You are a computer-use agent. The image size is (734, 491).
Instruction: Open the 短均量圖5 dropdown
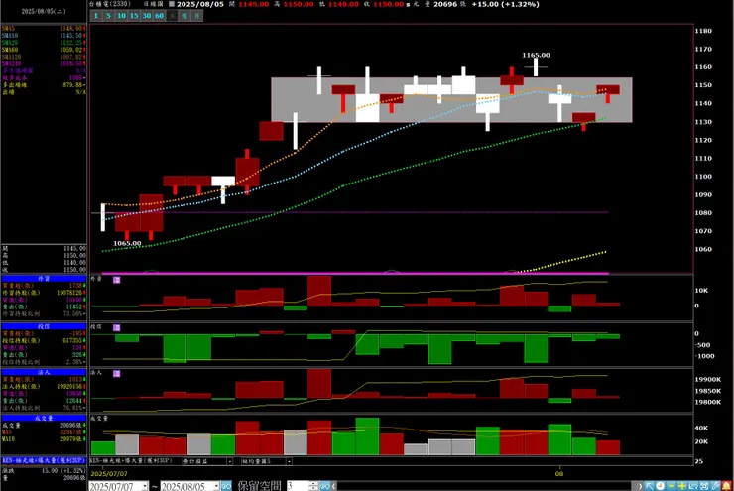pyautogui.click(x=289, y=461)
